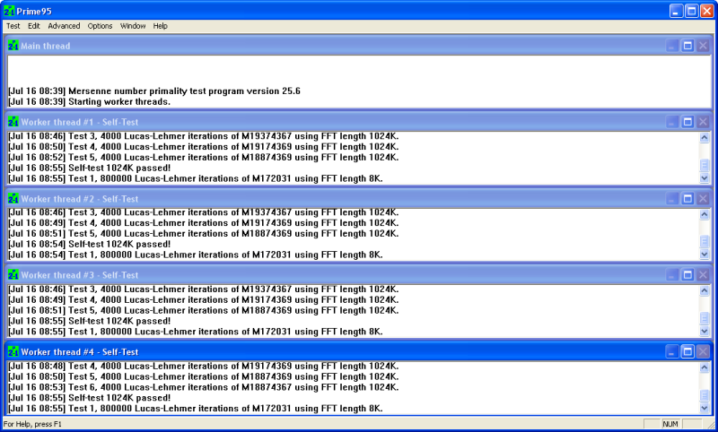718x432 pixels.
Task: Click the 'For Help, press F1' status text
Action: click(32, 424)
